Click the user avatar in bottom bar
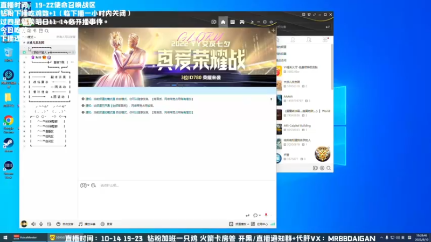This screenshot has width=431, height=242. pos(24,224)
